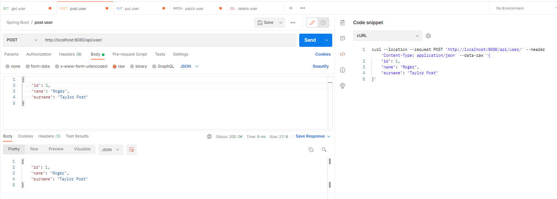
Task: Choose the binary body option
Action: click(x=132, y=67)
